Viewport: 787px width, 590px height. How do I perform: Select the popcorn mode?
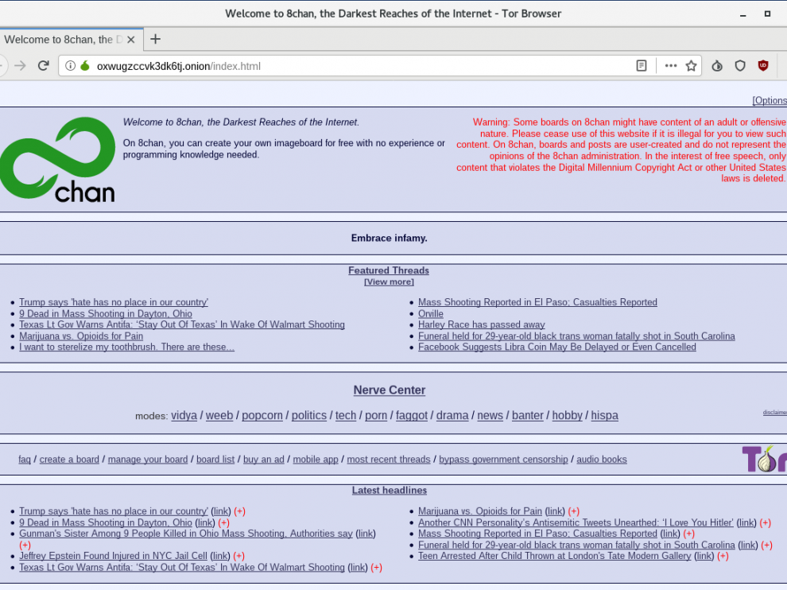[x=262, y=415]
